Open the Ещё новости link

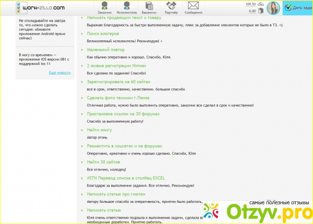[x=60, y=73]
